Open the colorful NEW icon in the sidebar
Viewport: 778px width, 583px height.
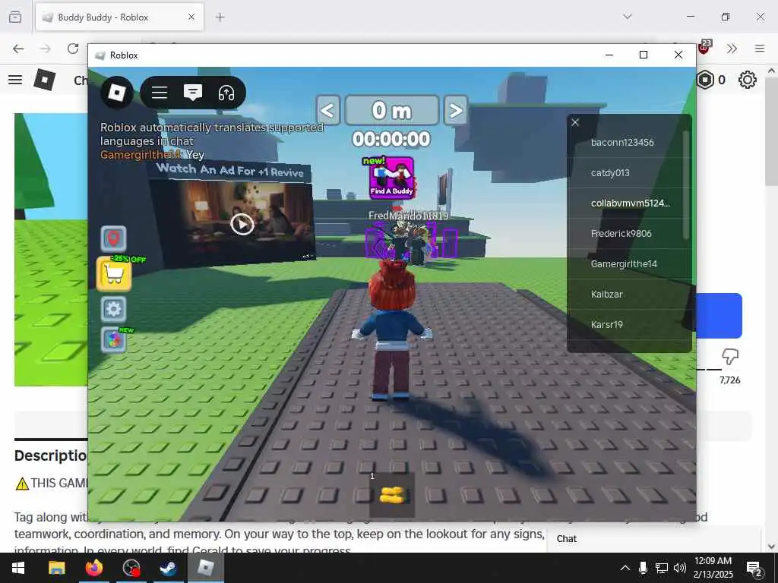(114, 340)
